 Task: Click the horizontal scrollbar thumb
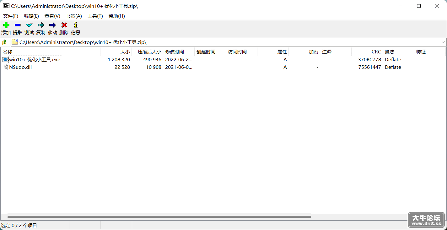point(159,217)
